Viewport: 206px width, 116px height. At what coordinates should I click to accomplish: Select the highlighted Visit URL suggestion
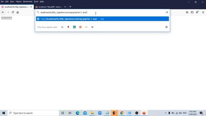tap(102, 19)
